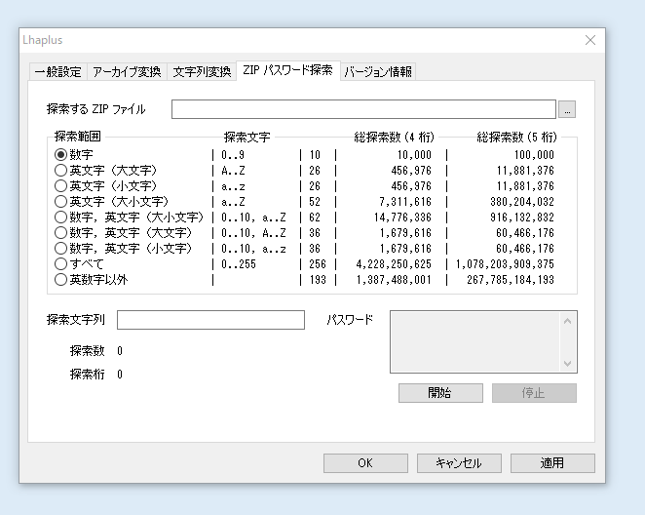The width and height of the screenshot is (645, 515).
Task: Click the value 1,387,488,001
Action: (394, 280)
